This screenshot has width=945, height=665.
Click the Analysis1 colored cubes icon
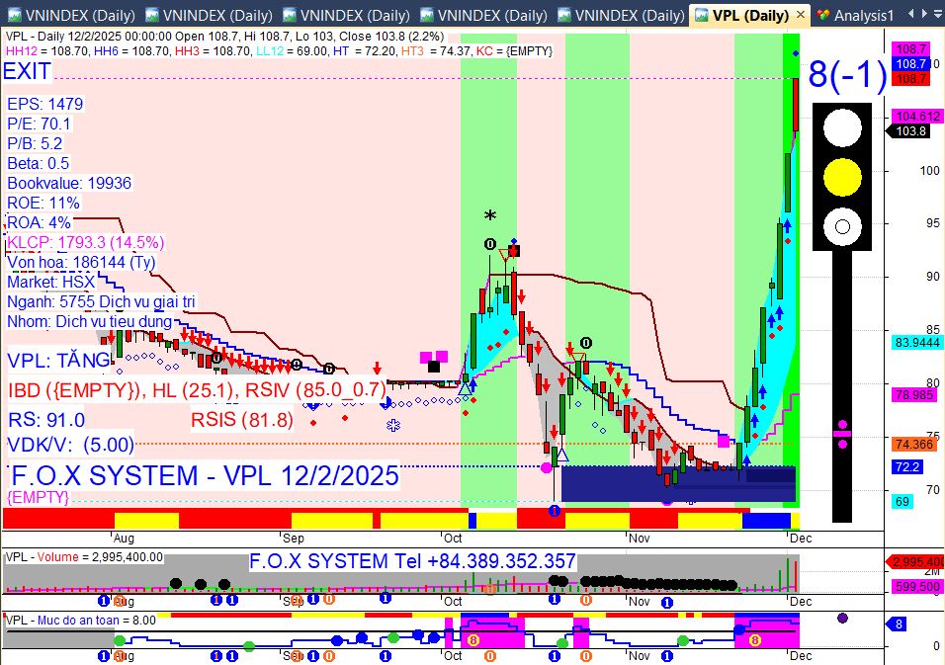pyautogui.click(x=823, y=15)
